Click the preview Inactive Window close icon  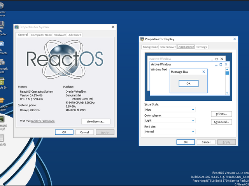tap(222, 59)
